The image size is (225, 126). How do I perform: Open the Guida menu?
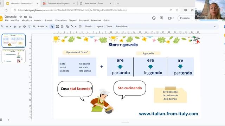[x=107, y=20]
